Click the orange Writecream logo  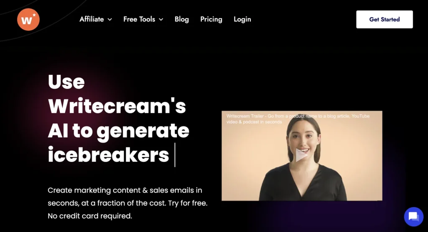pyautogui.click(x=28, y=19)
